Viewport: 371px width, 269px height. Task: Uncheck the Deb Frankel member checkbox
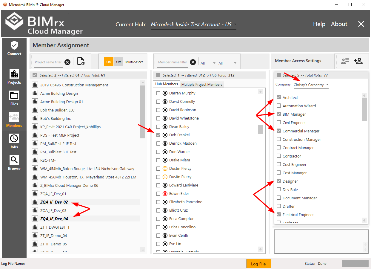click(x=158, y=135)
